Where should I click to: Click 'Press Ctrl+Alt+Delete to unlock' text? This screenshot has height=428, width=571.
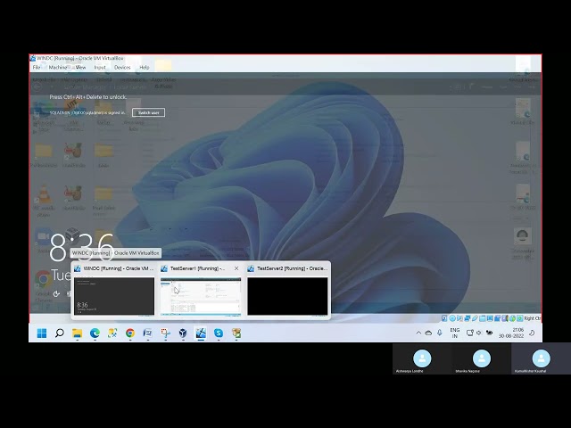(x=88, y=97)
